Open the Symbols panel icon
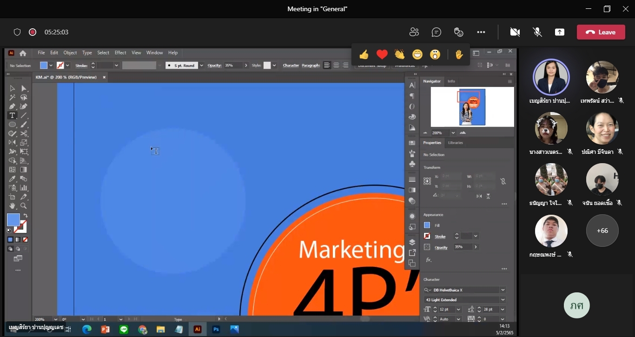 tap(412, 164)
